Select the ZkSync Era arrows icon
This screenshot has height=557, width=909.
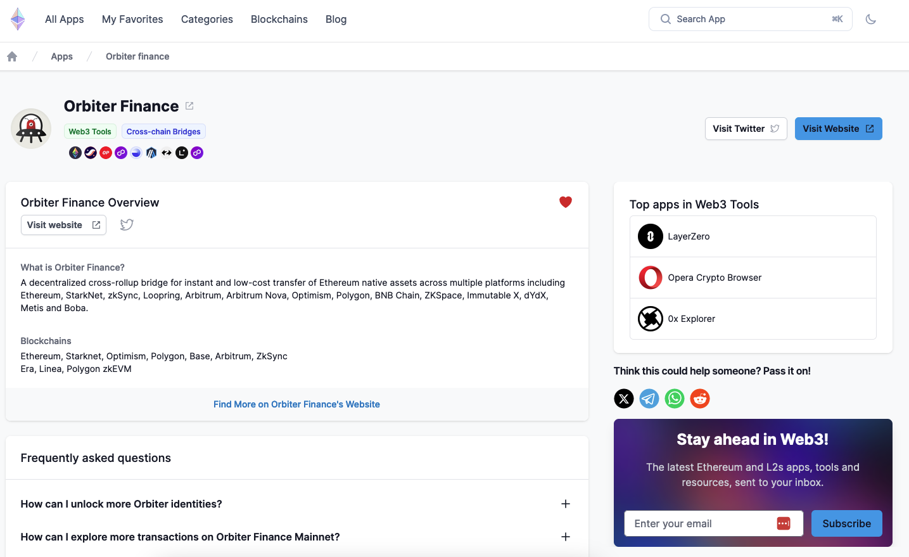click(167, 153)
